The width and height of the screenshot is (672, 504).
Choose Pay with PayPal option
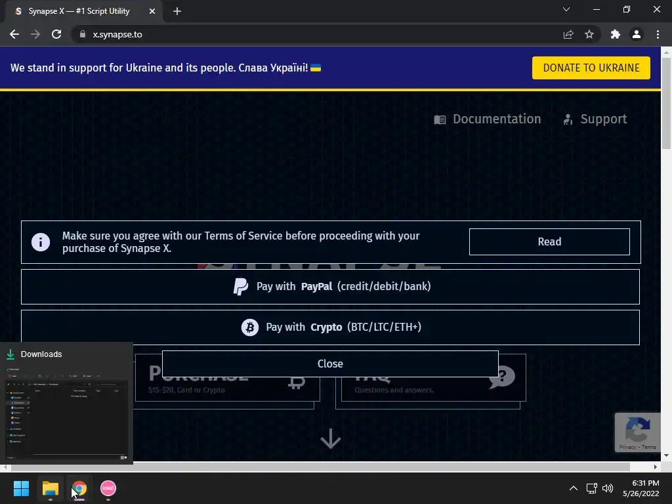[331, 287]
